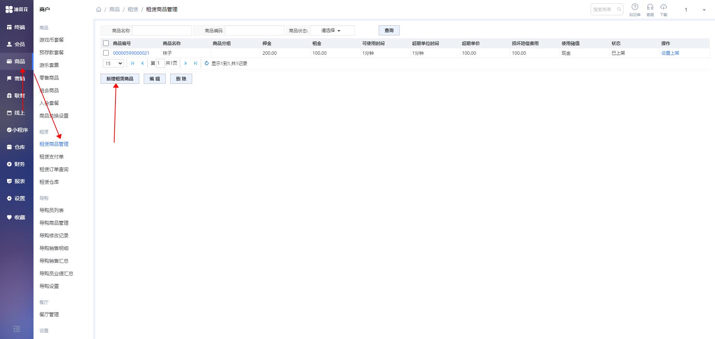This screenshot has height=339, width=715.
Task: Open 餐厅管理 in the submenu
Action: tap(49, 314)
